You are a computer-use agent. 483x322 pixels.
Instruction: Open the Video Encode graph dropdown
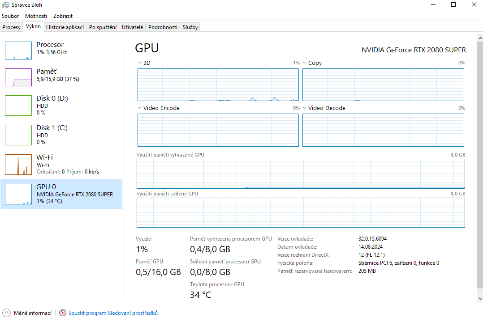[x=140, y=108]
